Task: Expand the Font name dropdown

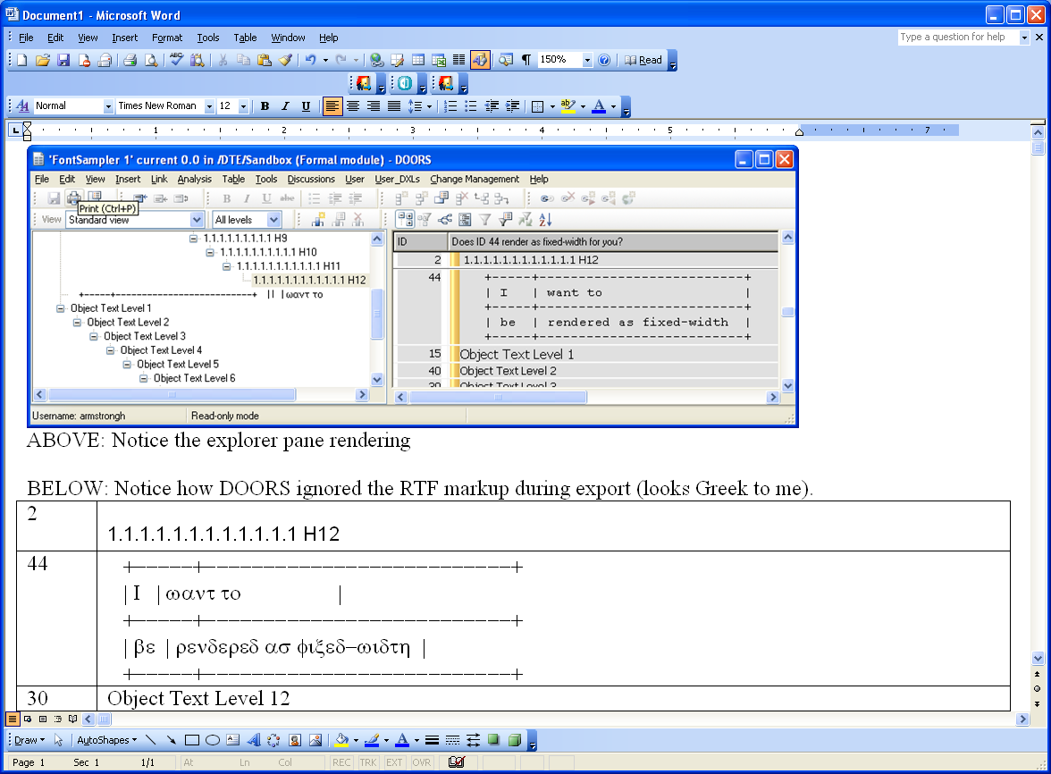Action: click(x=209, y=105)
